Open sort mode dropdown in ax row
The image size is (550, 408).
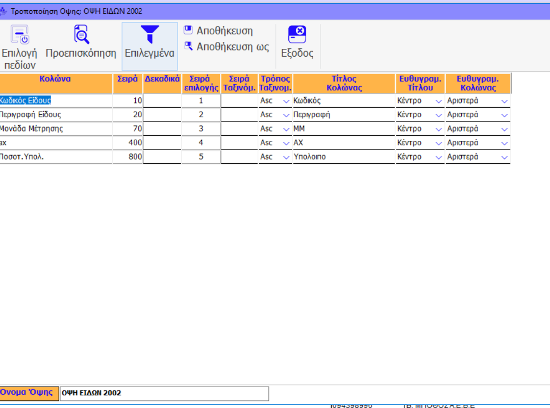coord(286,143)
